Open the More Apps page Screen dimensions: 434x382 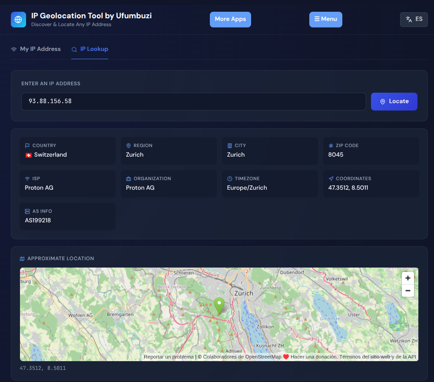pyautogui.click(x=230, y=19)
